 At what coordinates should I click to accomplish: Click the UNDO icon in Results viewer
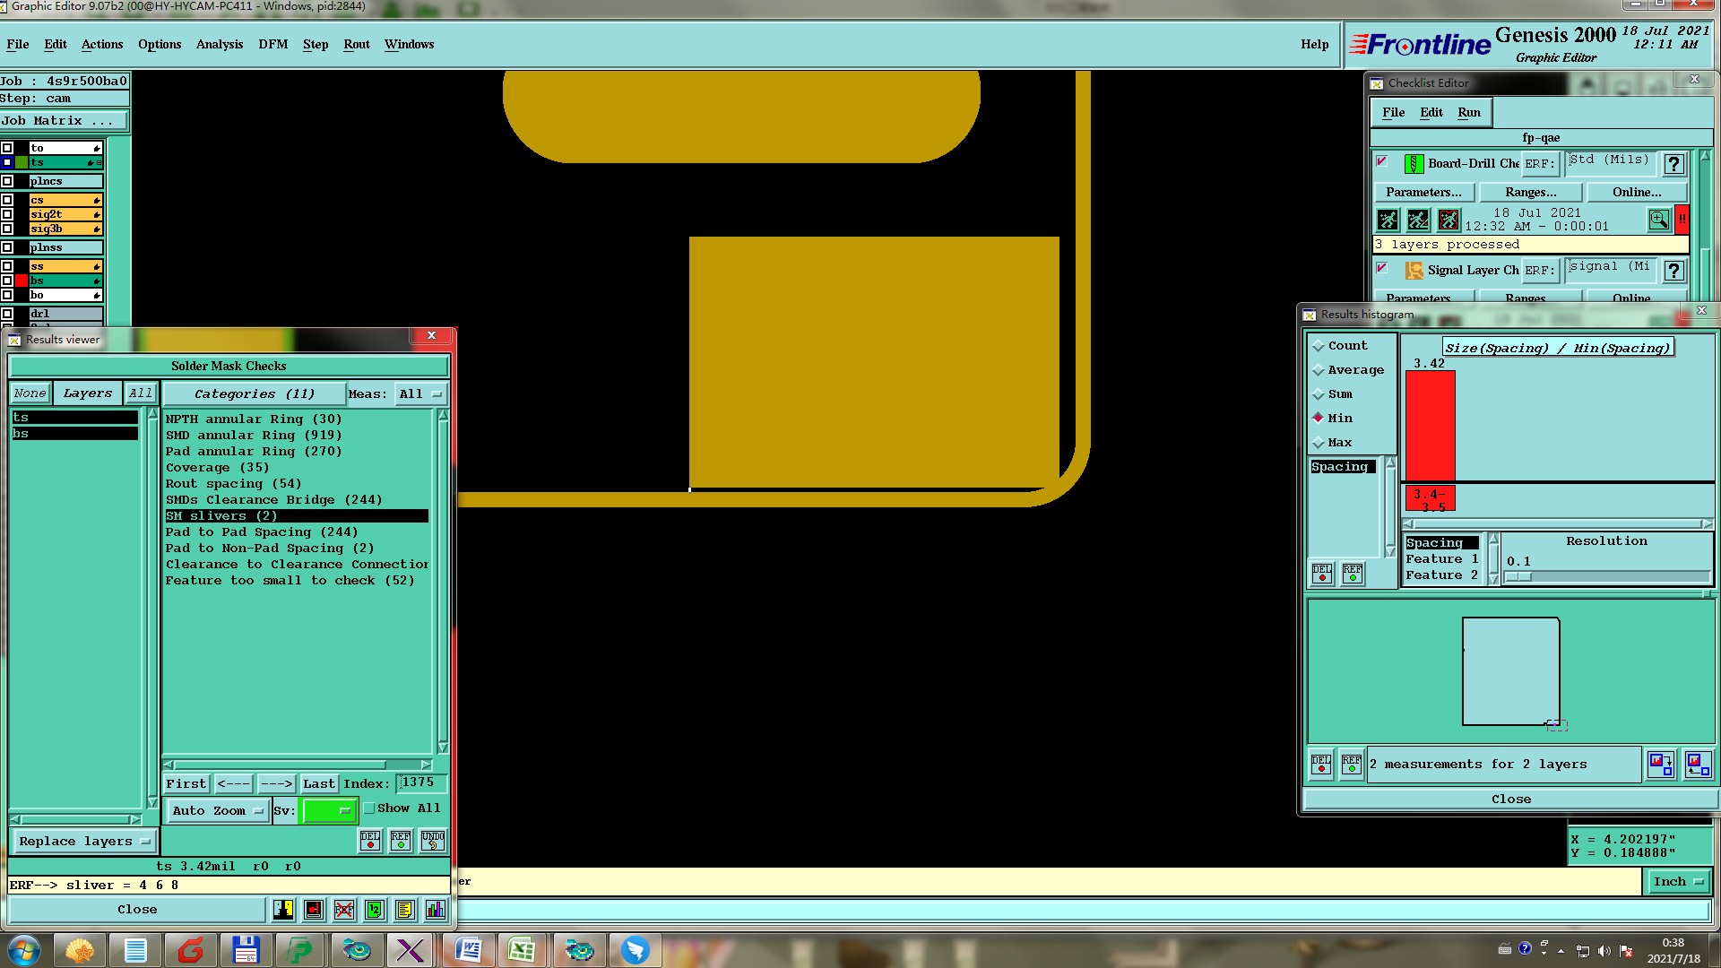[433, 841]
